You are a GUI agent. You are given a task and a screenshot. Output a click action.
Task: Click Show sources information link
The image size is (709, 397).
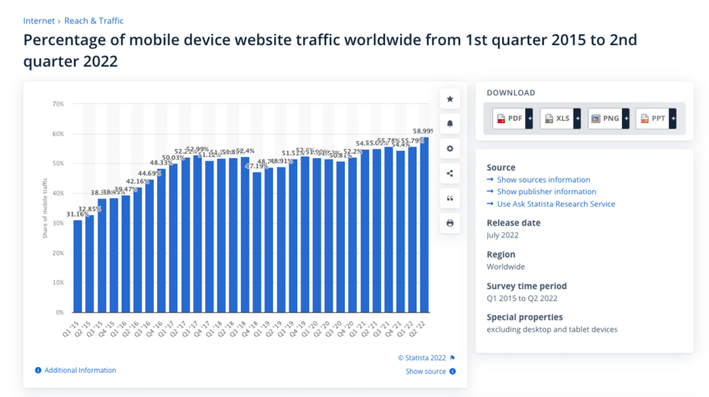tap(544, 180)
